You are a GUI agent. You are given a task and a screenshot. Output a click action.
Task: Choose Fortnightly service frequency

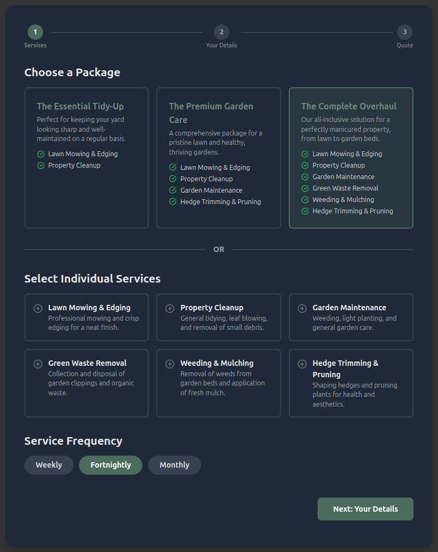pyautogui.click(x=111, y=465)
